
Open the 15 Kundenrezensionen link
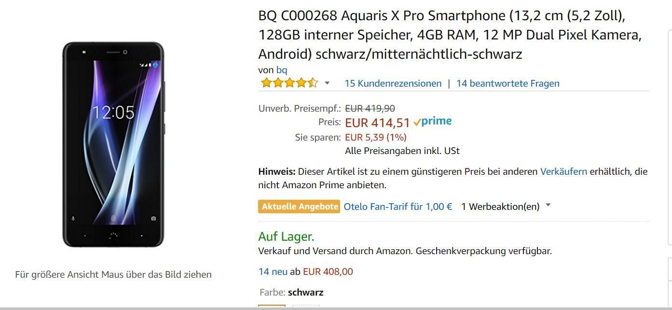pos(393,83)
